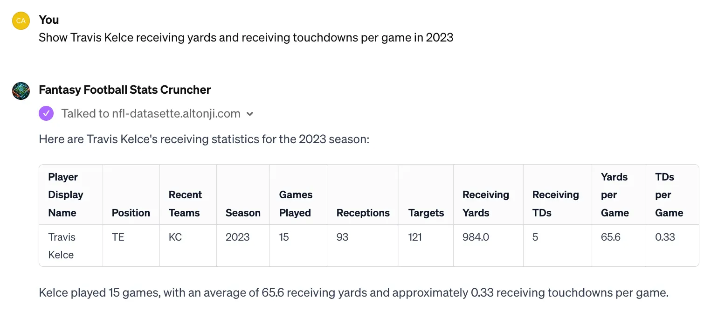Click the yellow CA user avatar
The width and height of the screenshot is (718, 319).
pos(21,21)
